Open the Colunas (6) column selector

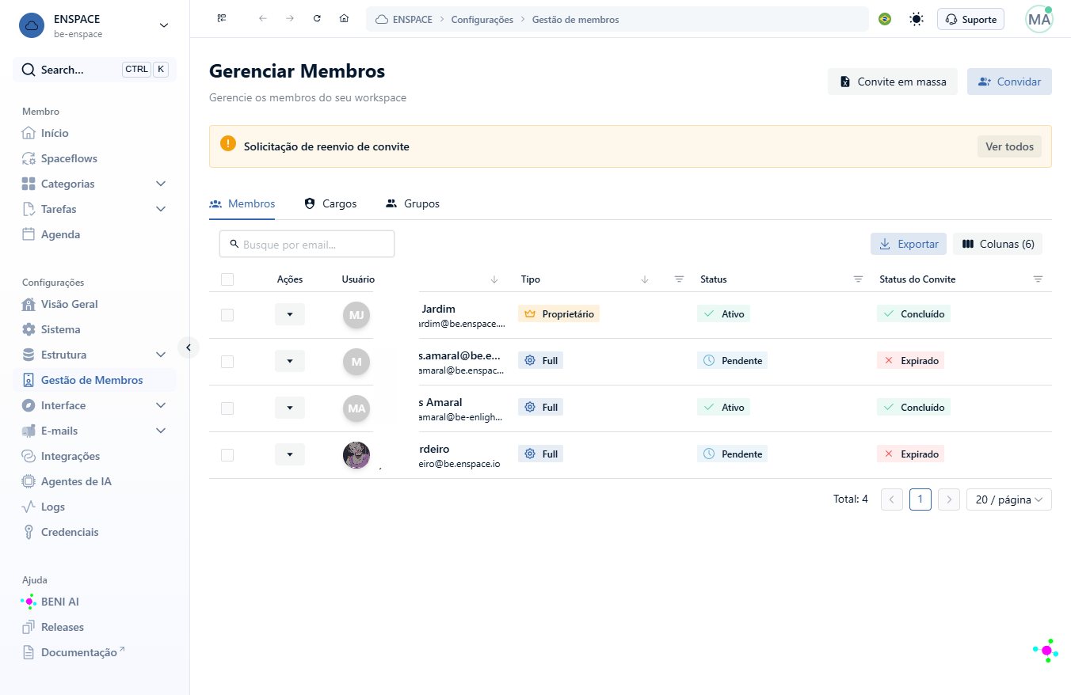click(x=998, y=244)
